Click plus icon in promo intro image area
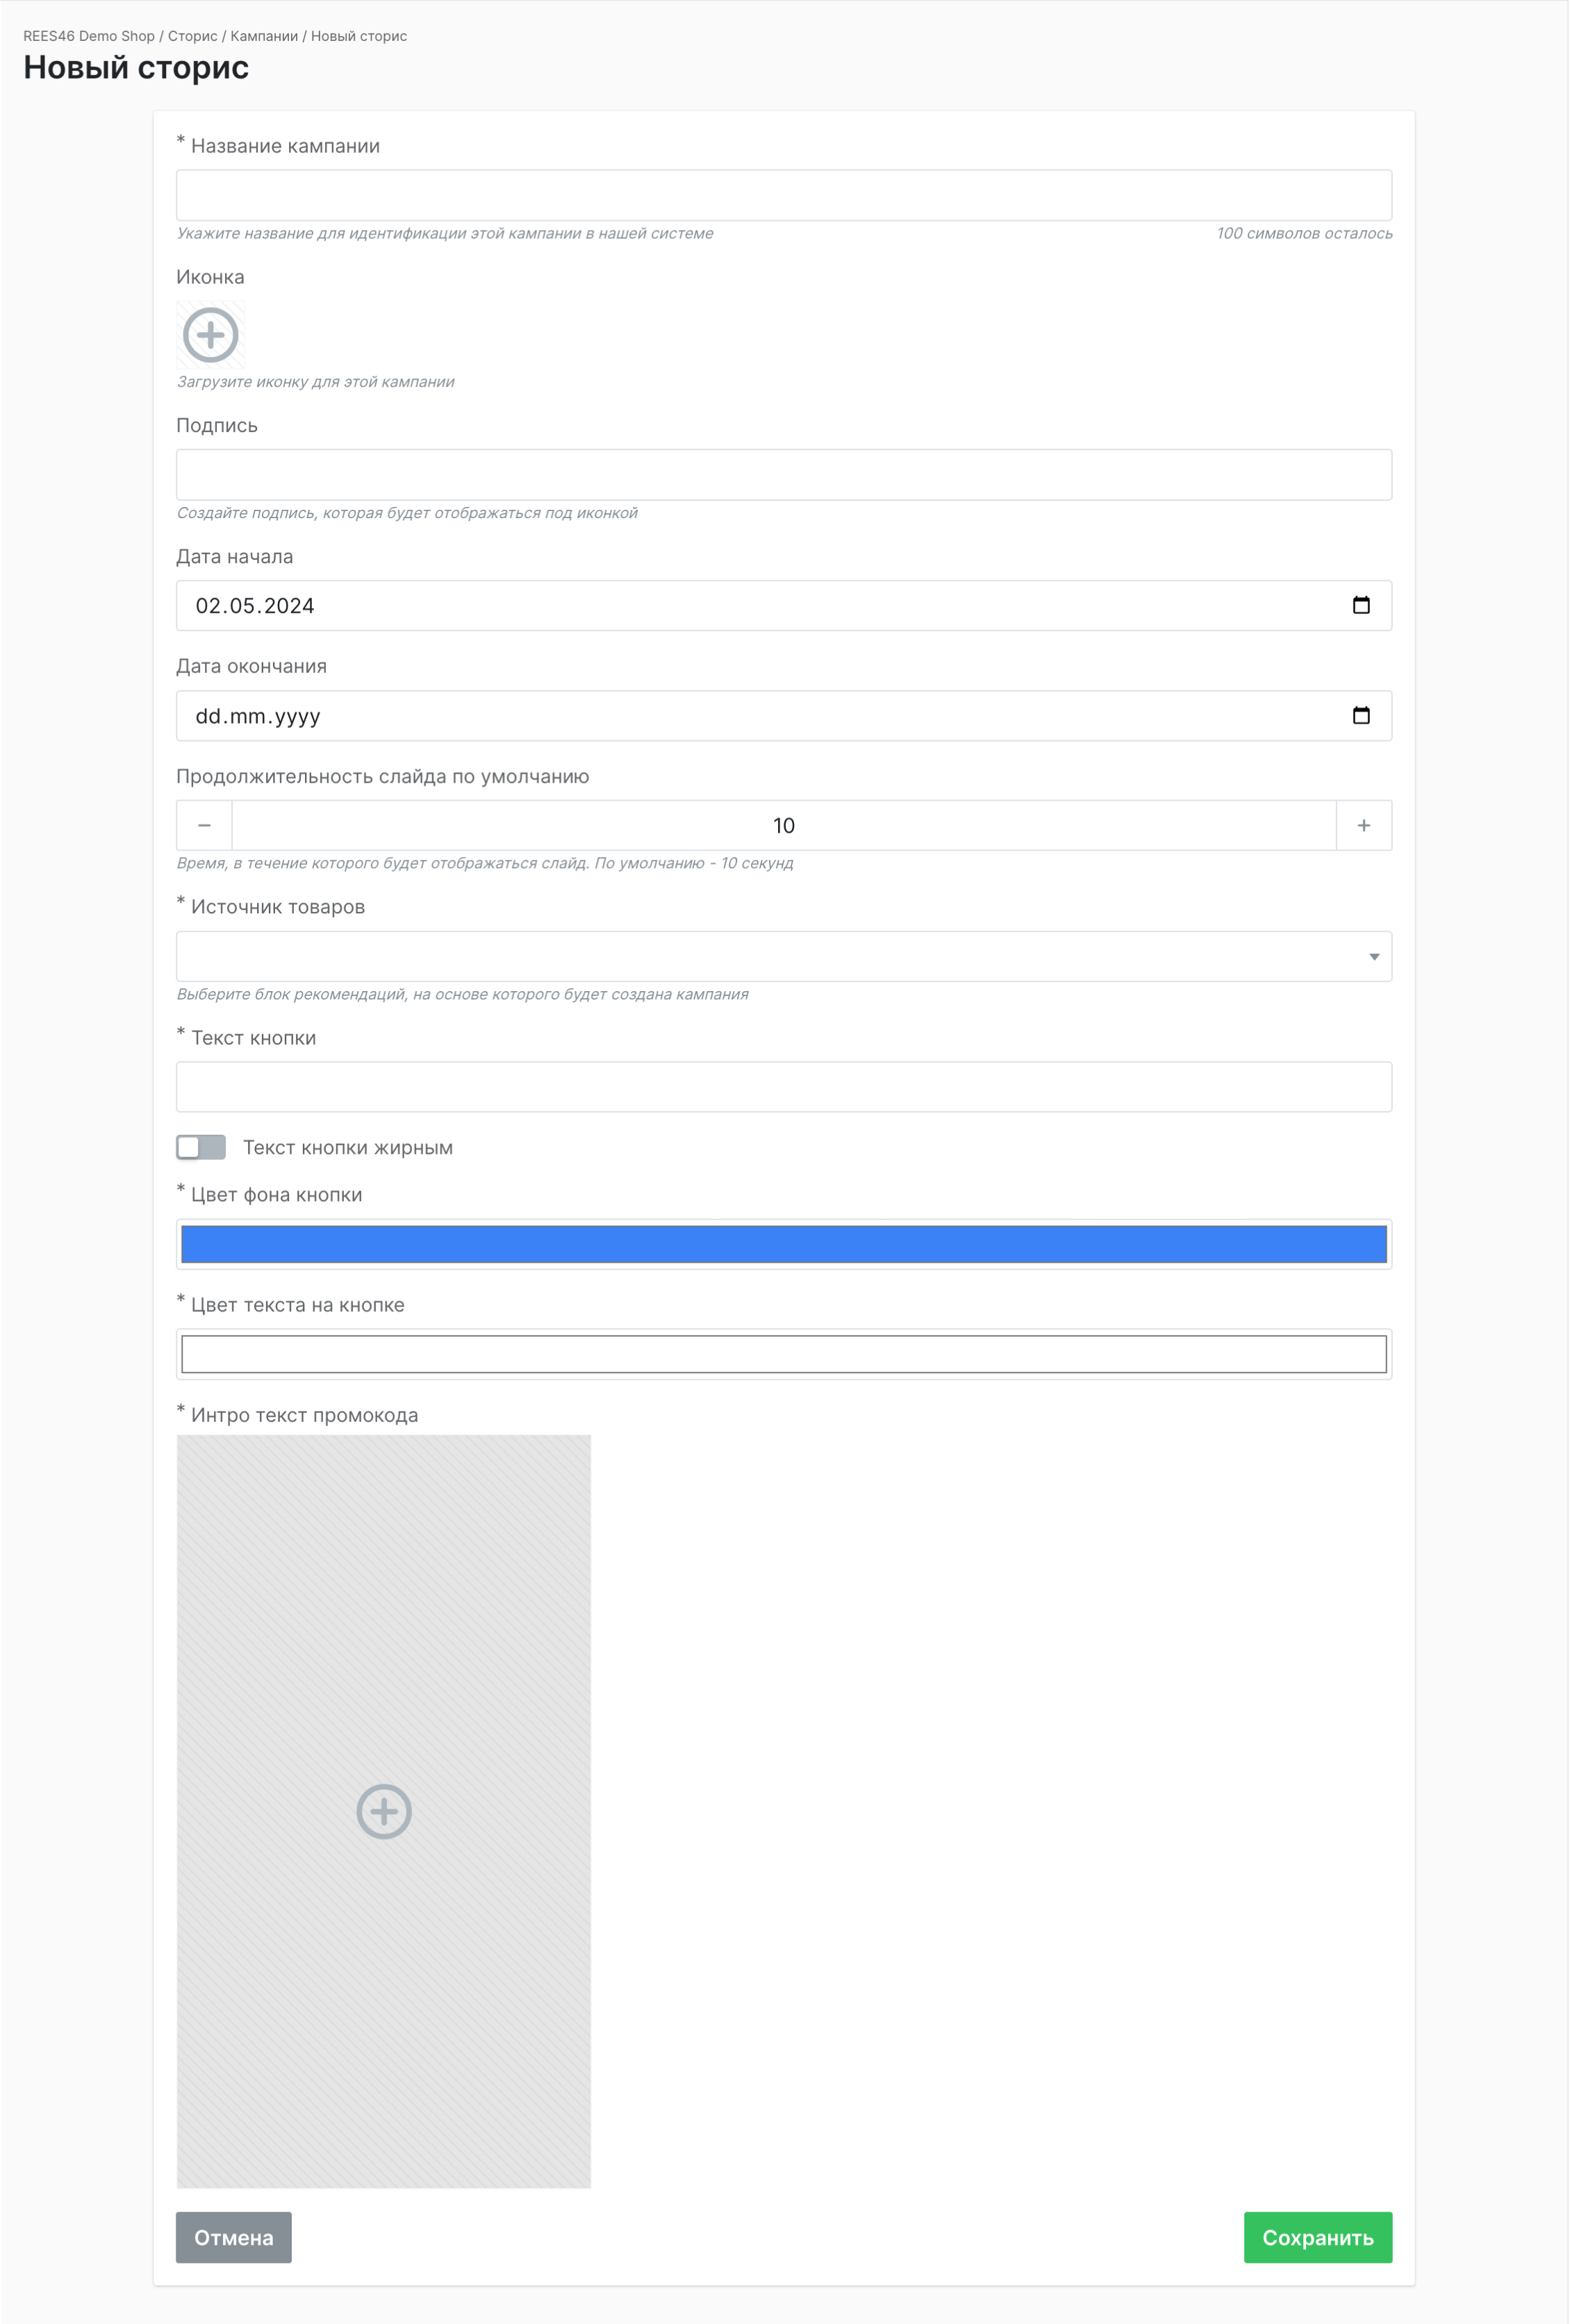This screenshot has height=2324, width=1570. (x=384, y=1811)
